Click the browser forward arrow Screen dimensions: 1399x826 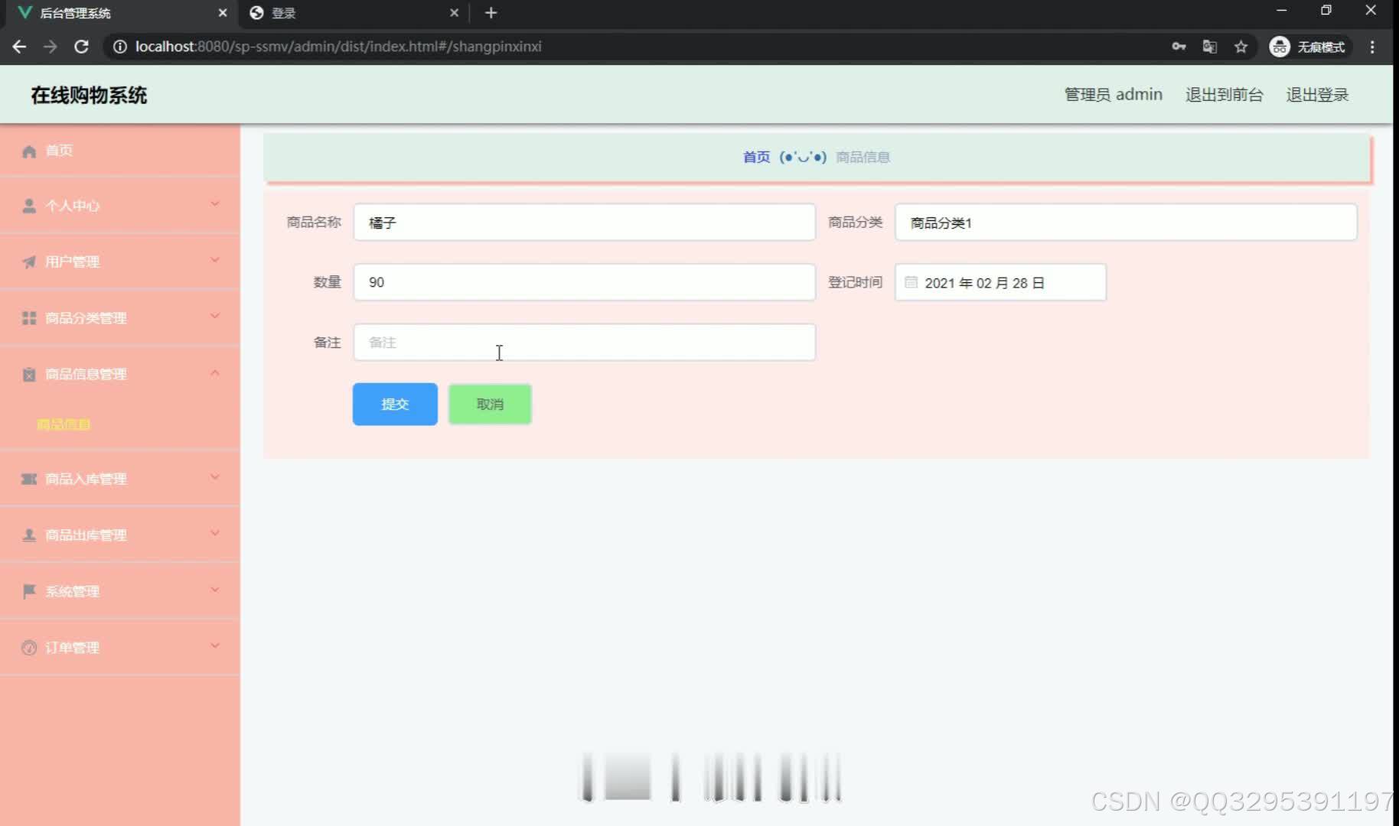click(x=51, y=47)
